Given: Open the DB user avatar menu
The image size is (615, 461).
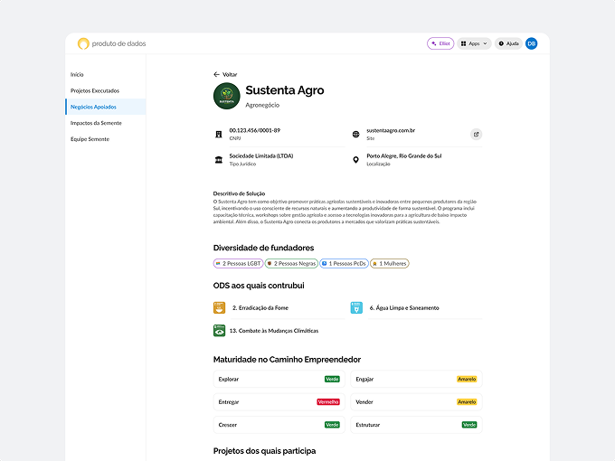Looking at the screenshot, I should 531,43.
